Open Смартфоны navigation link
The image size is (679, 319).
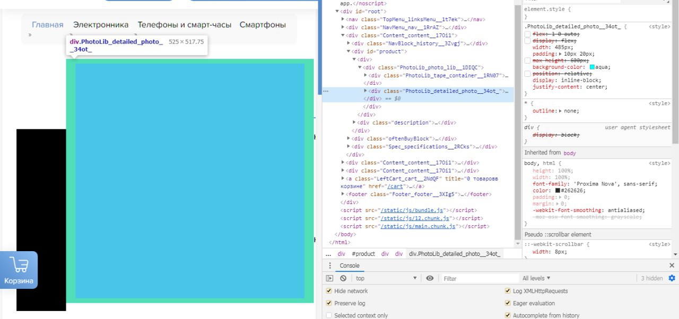(x=263, y=24)
